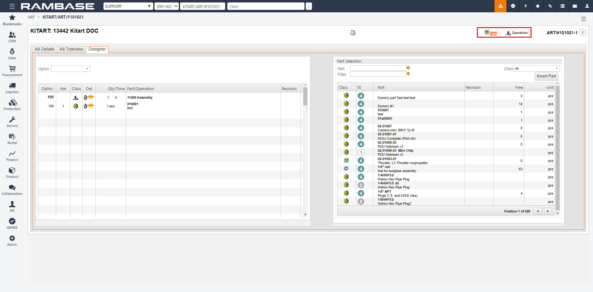Click the envelope messages icon

[575, 6]
